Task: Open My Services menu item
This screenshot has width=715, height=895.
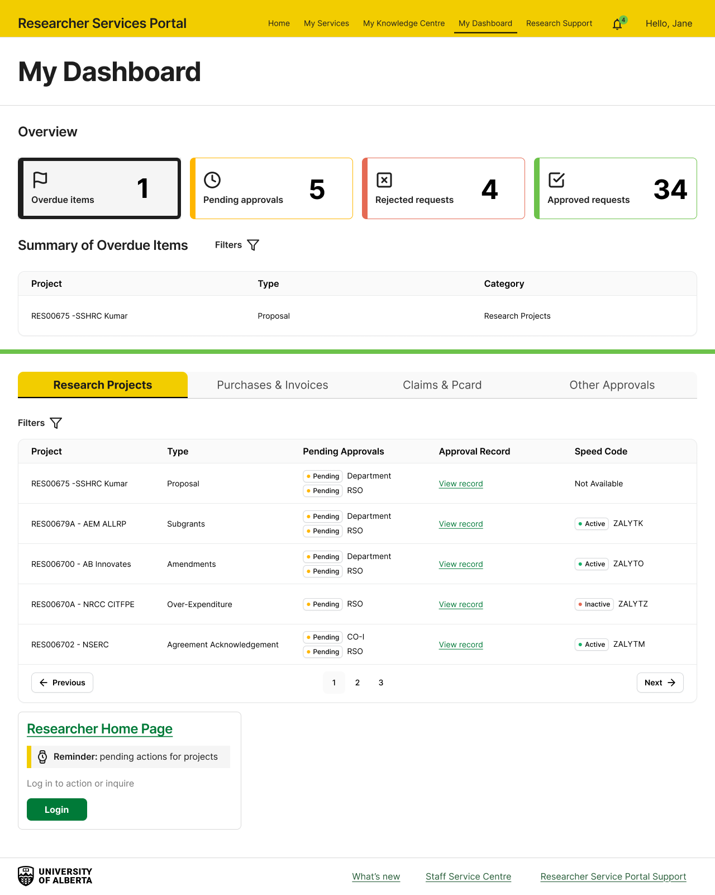Action: point(326,23)
